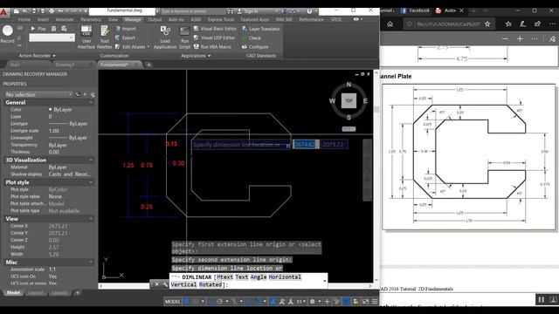Click Run VBA Macro
The height and width of the screenshot is (314, 559).
[212, 46]
